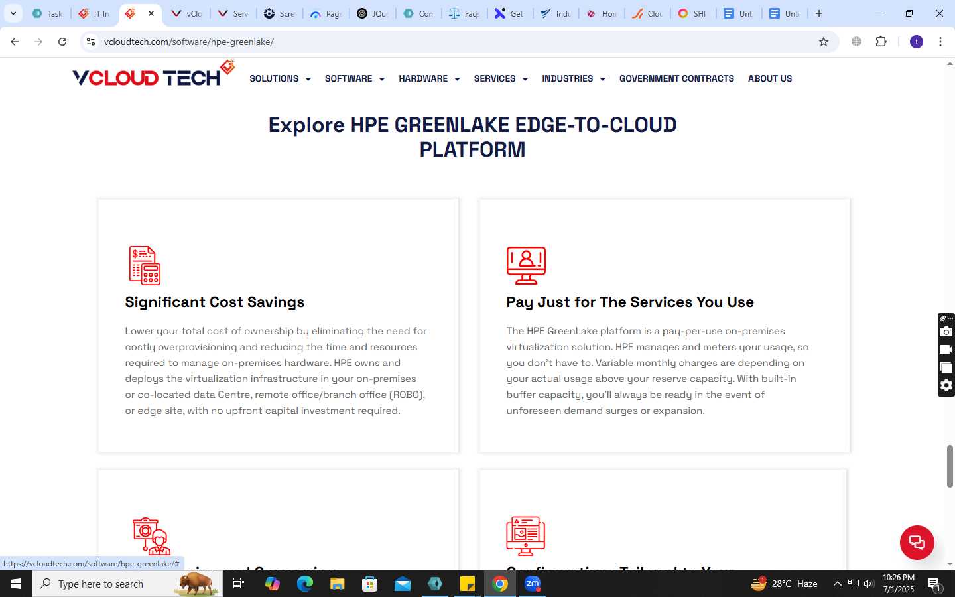
Task: Open the volume control in tray
Action: [869, 584]
